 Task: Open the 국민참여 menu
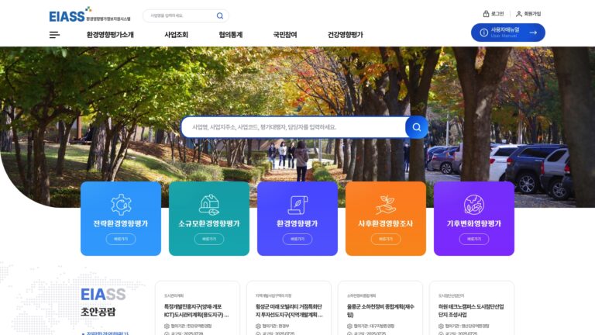pyautogui.click(x=285, y=35)
